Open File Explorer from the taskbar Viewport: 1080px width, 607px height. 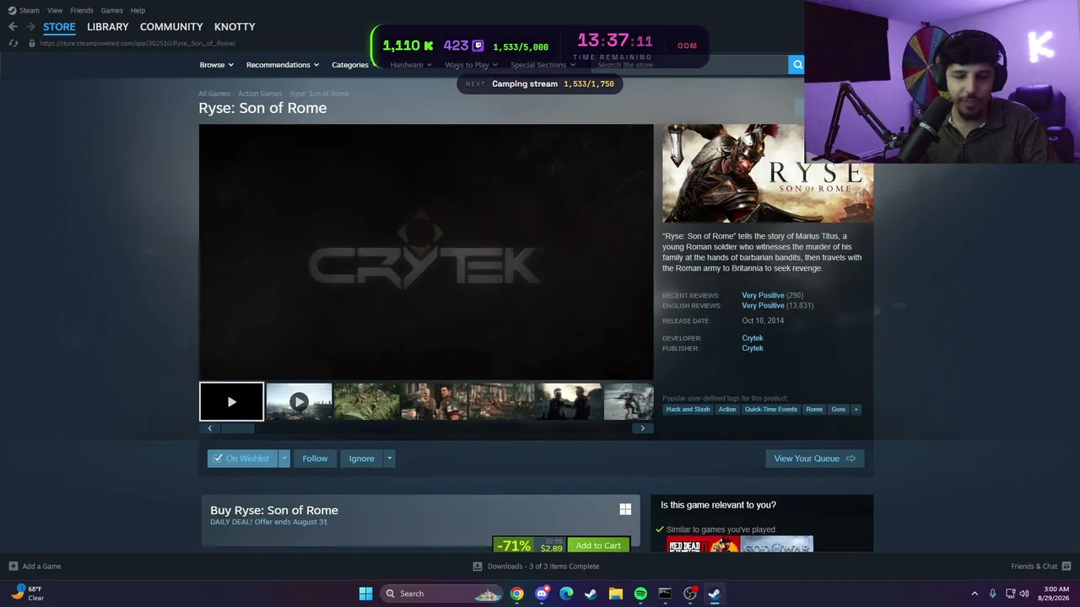(616, 594)
